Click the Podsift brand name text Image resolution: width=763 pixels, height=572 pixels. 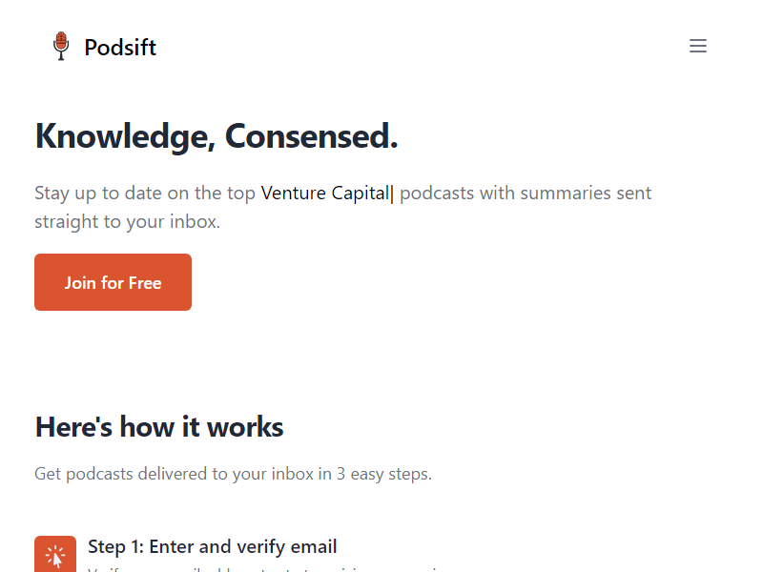120,47
